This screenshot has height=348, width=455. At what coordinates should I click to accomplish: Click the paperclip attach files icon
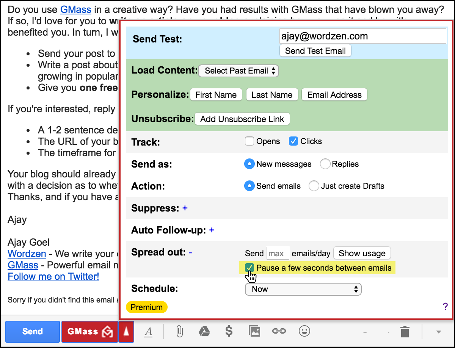click(179, 332)
